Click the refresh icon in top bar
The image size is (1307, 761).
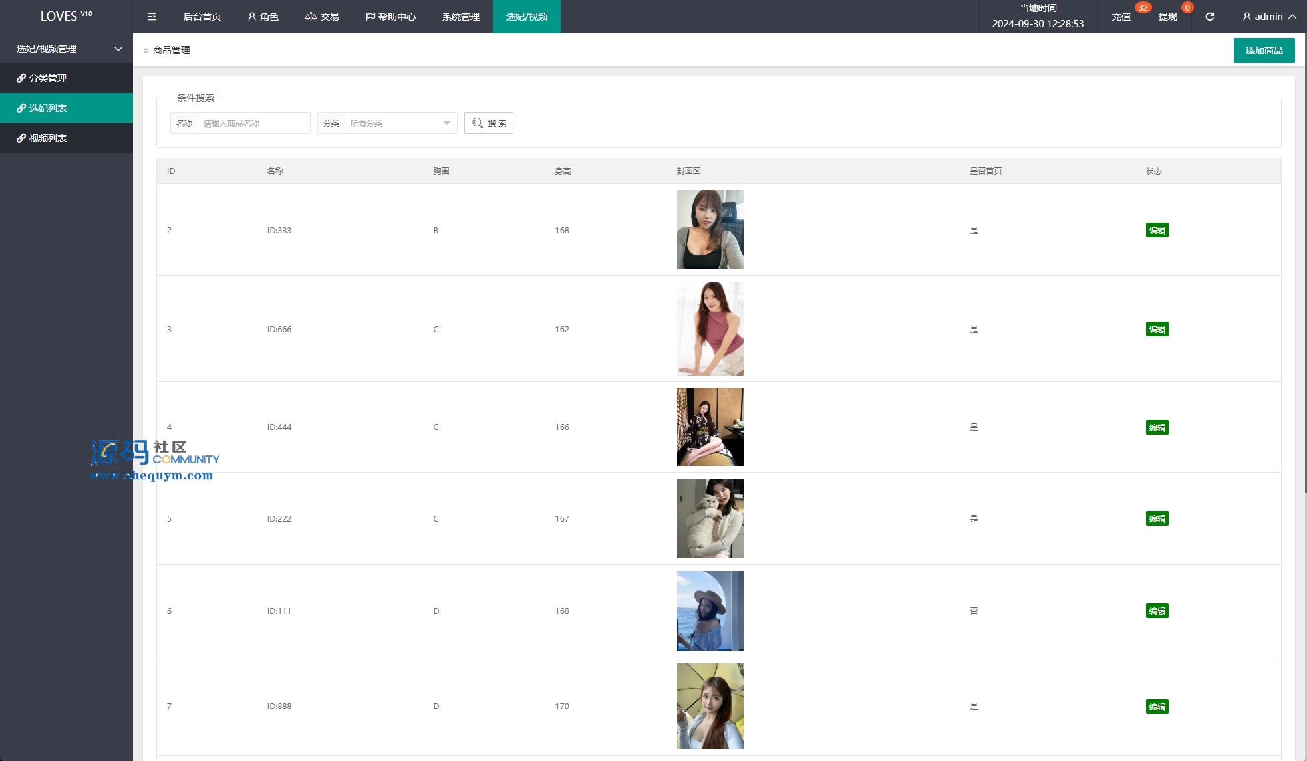pyautogui.click(x=1209, y=17)
